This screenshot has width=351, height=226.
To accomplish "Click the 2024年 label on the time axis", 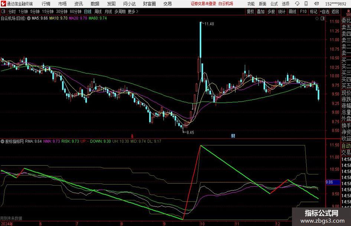I will tap(7, 224).
